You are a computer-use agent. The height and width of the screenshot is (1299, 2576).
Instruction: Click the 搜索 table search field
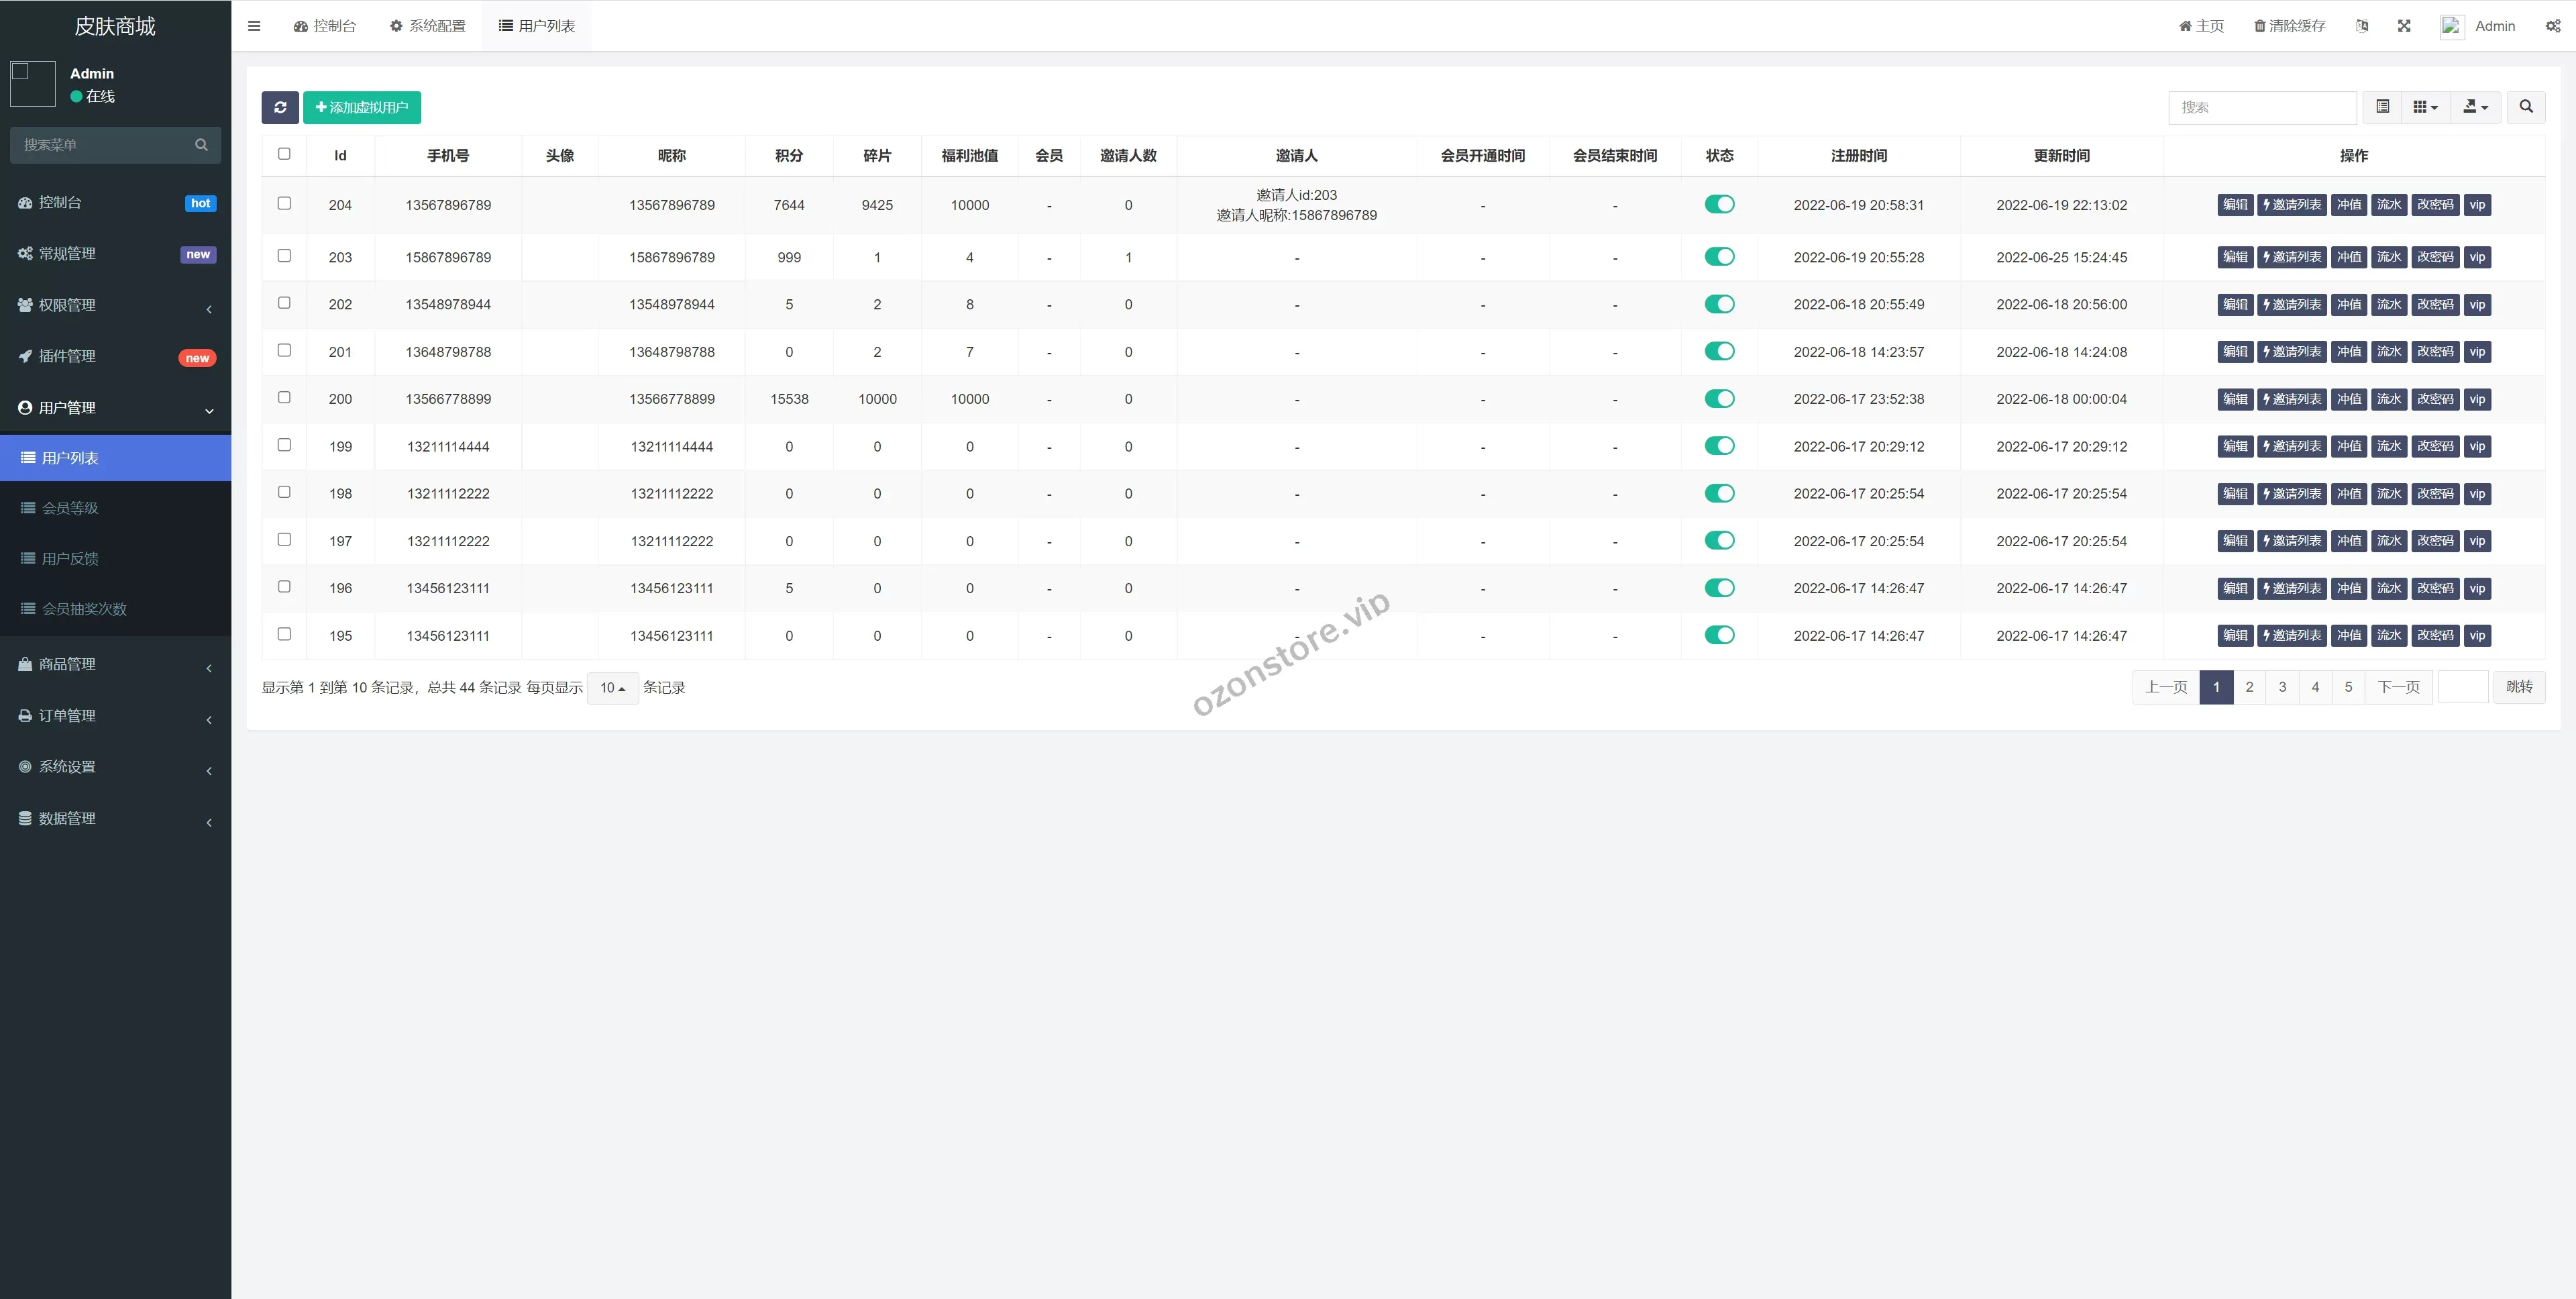point(2261,107)
